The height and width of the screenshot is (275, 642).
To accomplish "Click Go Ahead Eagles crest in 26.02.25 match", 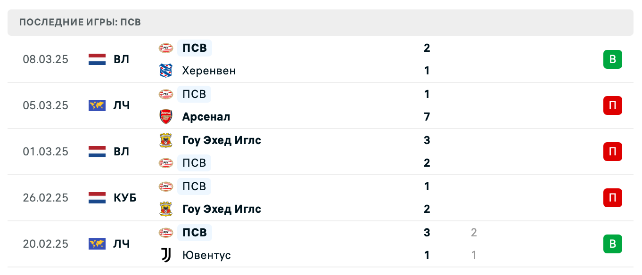I will tap(166, 209).
